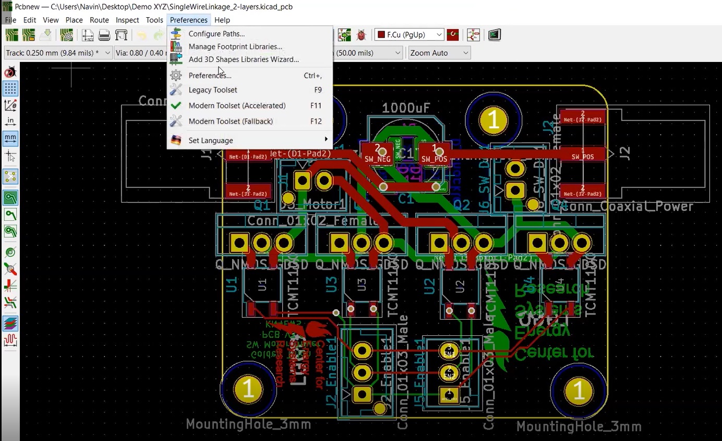Open the Zoom Auto dropdown
Screen dimensions: 722x441
(x=439, y=53)
